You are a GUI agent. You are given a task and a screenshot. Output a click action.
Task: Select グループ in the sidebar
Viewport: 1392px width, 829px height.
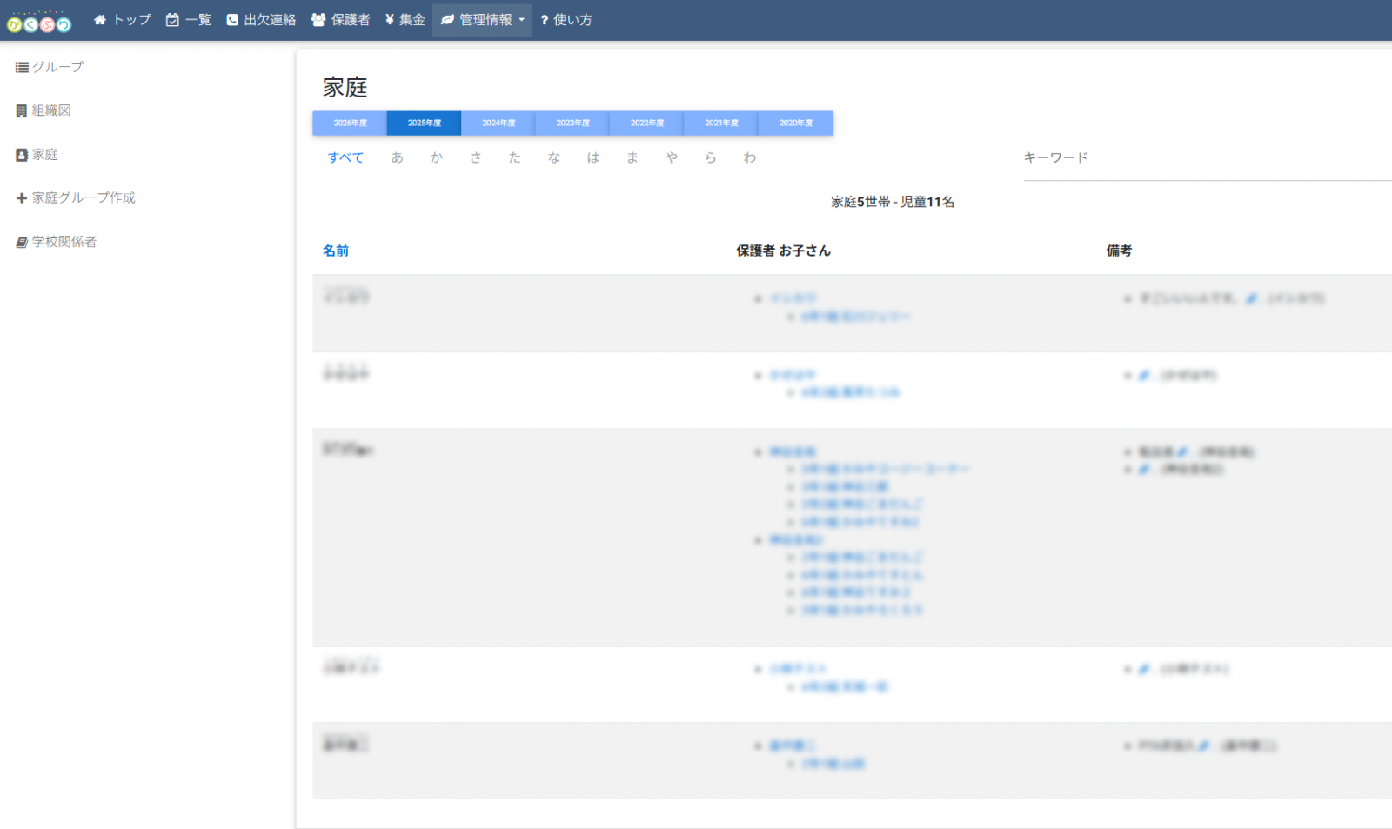tap(50, 67)
